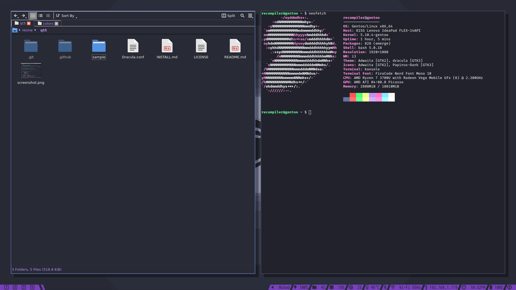Click the terminal prompt cursor in Konsole

click(310, 112)
